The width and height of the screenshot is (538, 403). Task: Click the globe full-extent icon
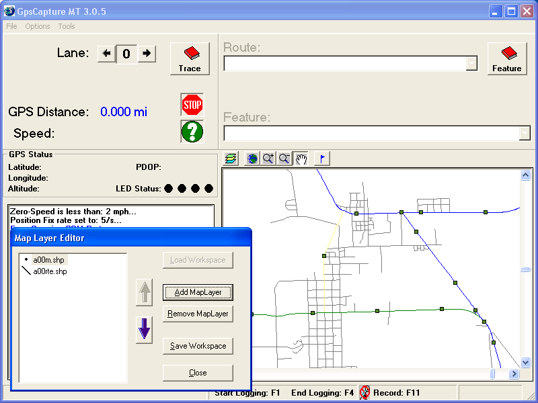252,158
